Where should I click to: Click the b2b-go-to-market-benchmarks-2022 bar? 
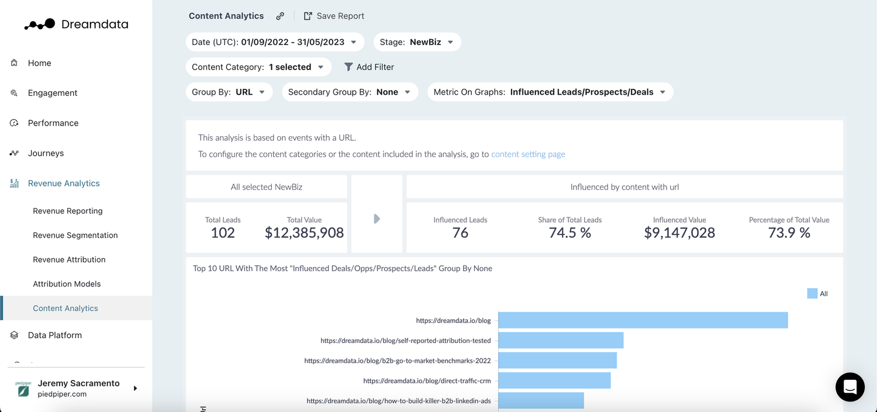click(557, 361)
